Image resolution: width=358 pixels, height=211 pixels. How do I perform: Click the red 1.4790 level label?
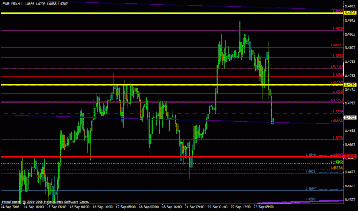click(337, 56)
